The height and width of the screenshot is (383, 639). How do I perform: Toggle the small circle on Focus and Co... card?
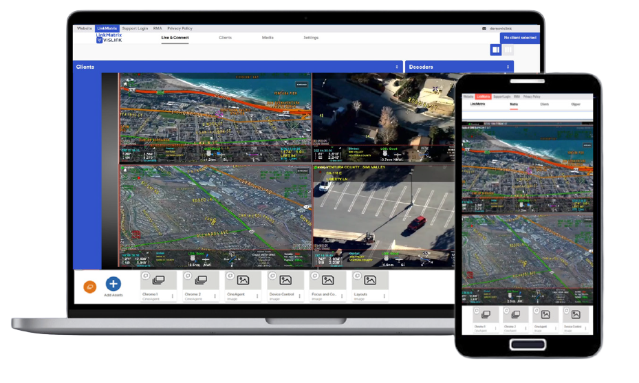314,275
